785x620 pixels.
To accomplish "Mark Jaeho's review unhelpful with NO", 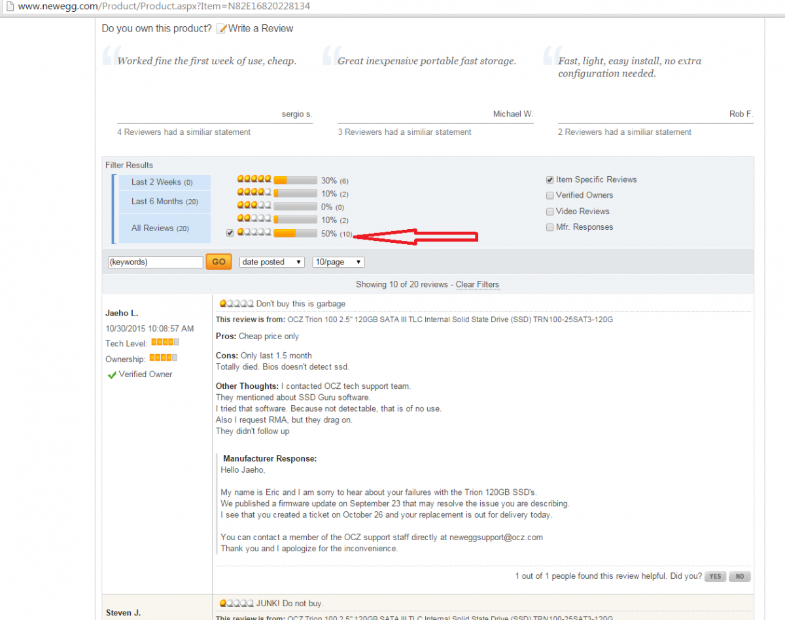I will tap(740, 577).
